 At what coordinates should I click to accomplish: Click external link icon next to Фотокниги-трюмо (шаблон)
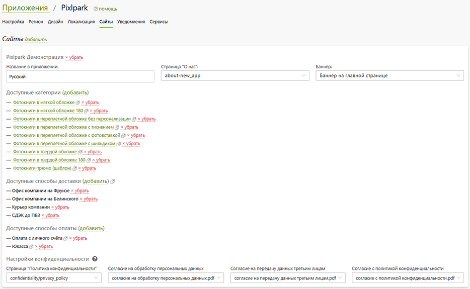(74, 168)
